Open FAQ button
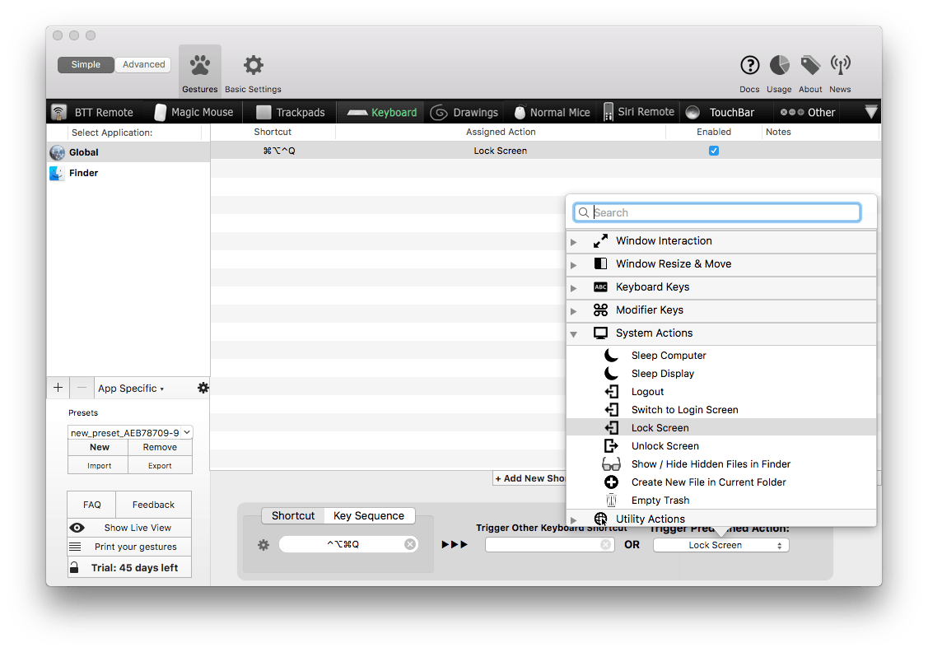The width and height of the screenshot is (928, 652). [x=91, y=505]
